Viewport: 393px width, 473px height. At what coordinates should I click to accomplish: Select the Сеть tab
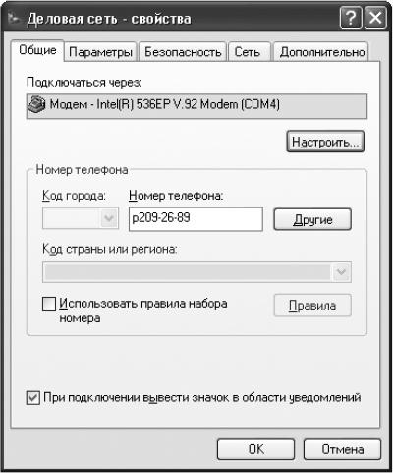click(250, 52)
